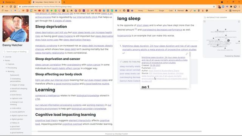Viewport: 242px width, 136px height.
Task: Open 'sleep deprivation therapy' link
Action: (77, 40)
